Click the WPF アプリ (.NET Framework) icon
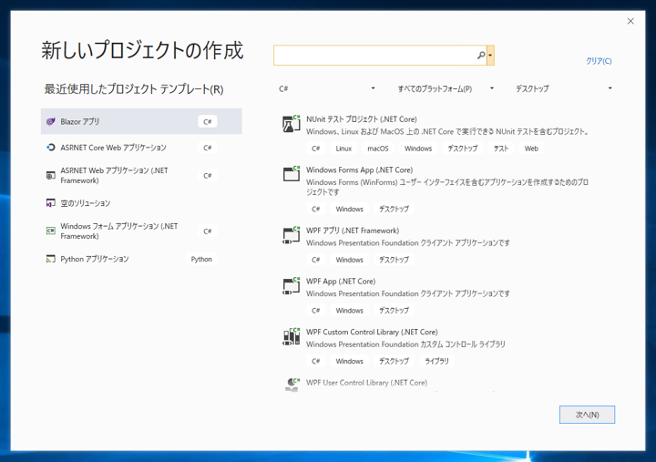The image size is (656, 462). click(292, 235)
